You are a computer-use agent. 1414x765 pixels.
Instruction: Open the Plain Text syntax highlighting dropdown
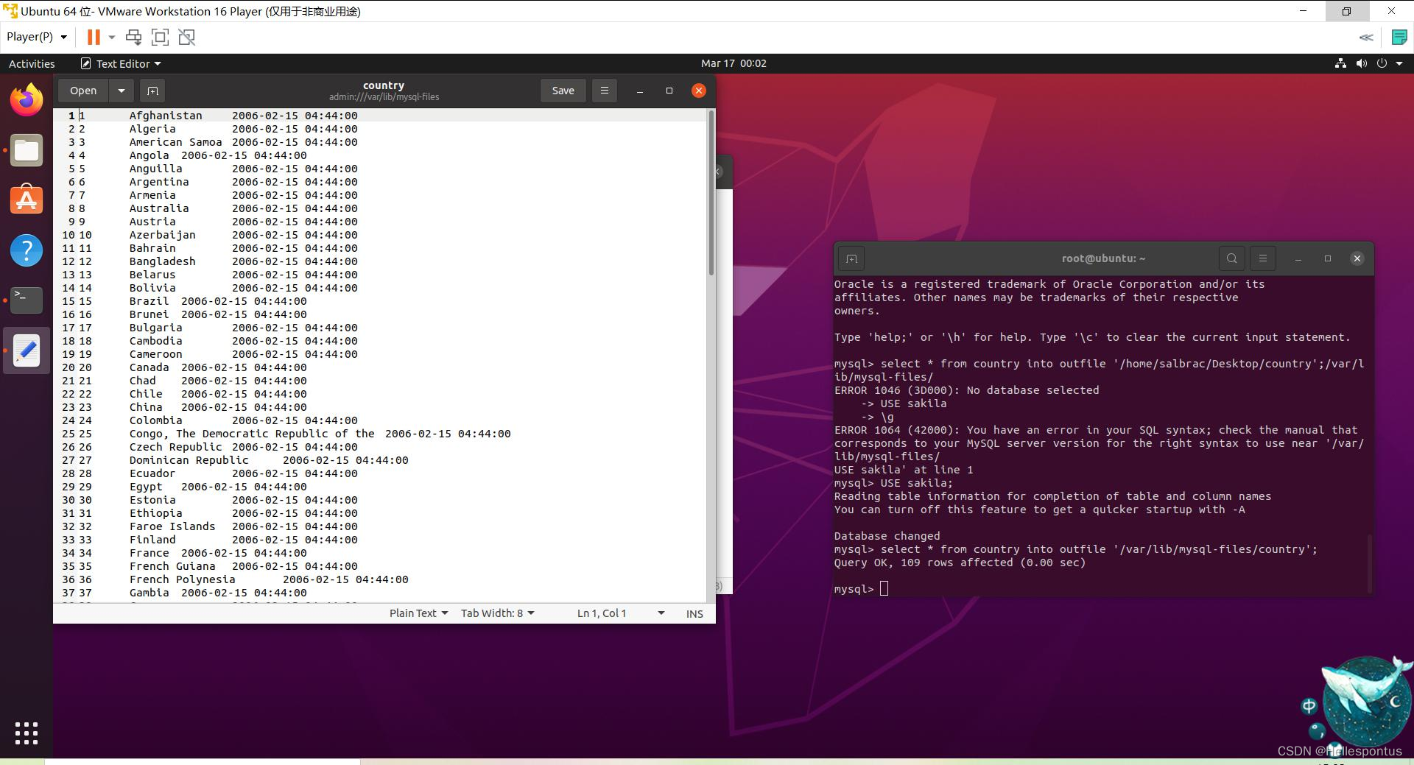pos(417,613)
